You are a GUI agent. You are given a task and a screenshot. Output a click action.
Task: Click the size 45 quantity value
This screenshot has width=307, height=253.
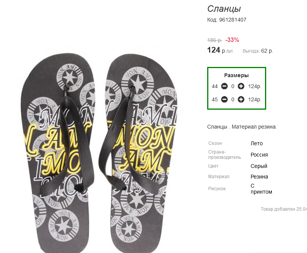click(x=233, y=100)
